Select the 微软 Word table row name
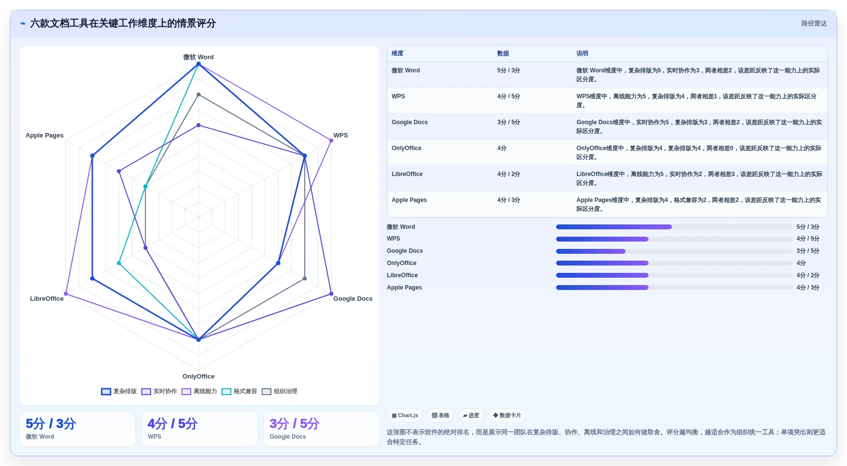Image resolution: width=847 pixels, height=466 pixels. 406,70
